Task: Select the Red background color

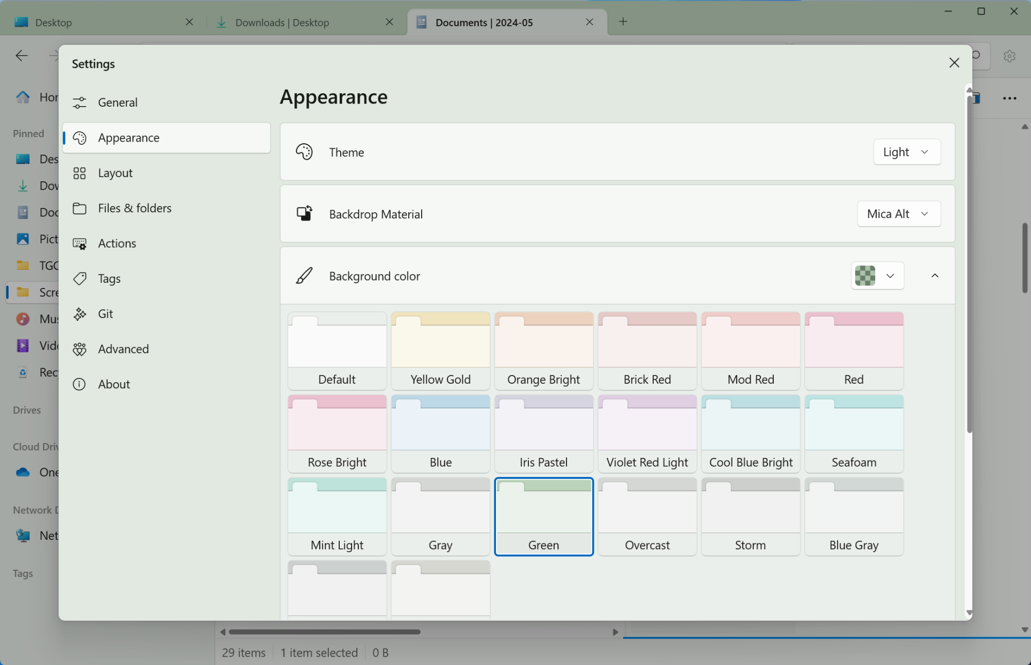Action: (x=854, y=351)
